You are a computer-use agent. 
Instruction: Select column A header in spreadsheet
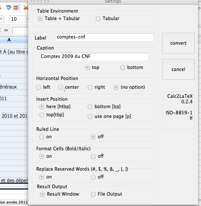[x=9, y=40]
